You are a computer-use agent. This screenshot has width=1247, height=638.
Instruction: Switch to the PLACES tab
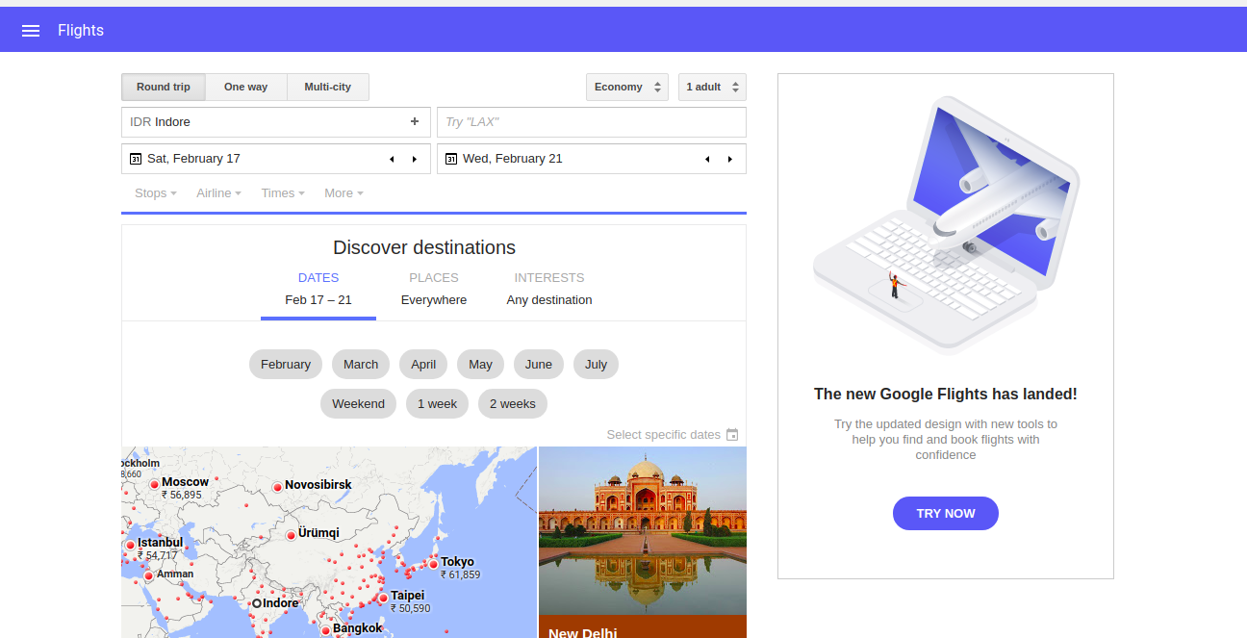point(434,290)
